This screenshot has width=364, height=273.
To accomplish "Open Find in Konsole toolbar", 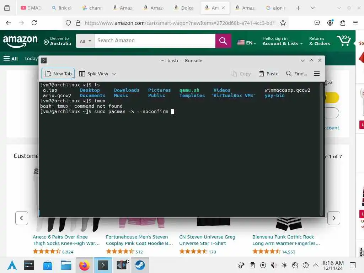I will coord(296,74).
